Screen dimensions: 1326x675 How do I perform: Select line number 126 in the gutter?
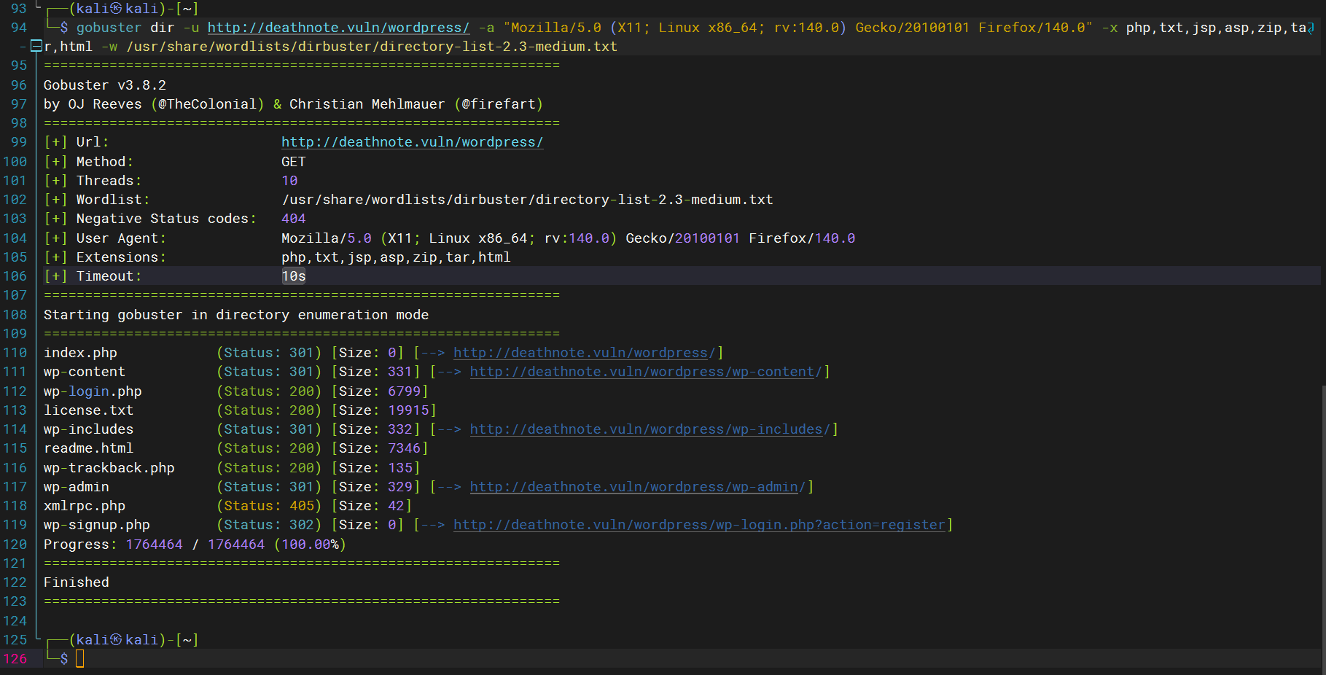[x=15, y=659]
